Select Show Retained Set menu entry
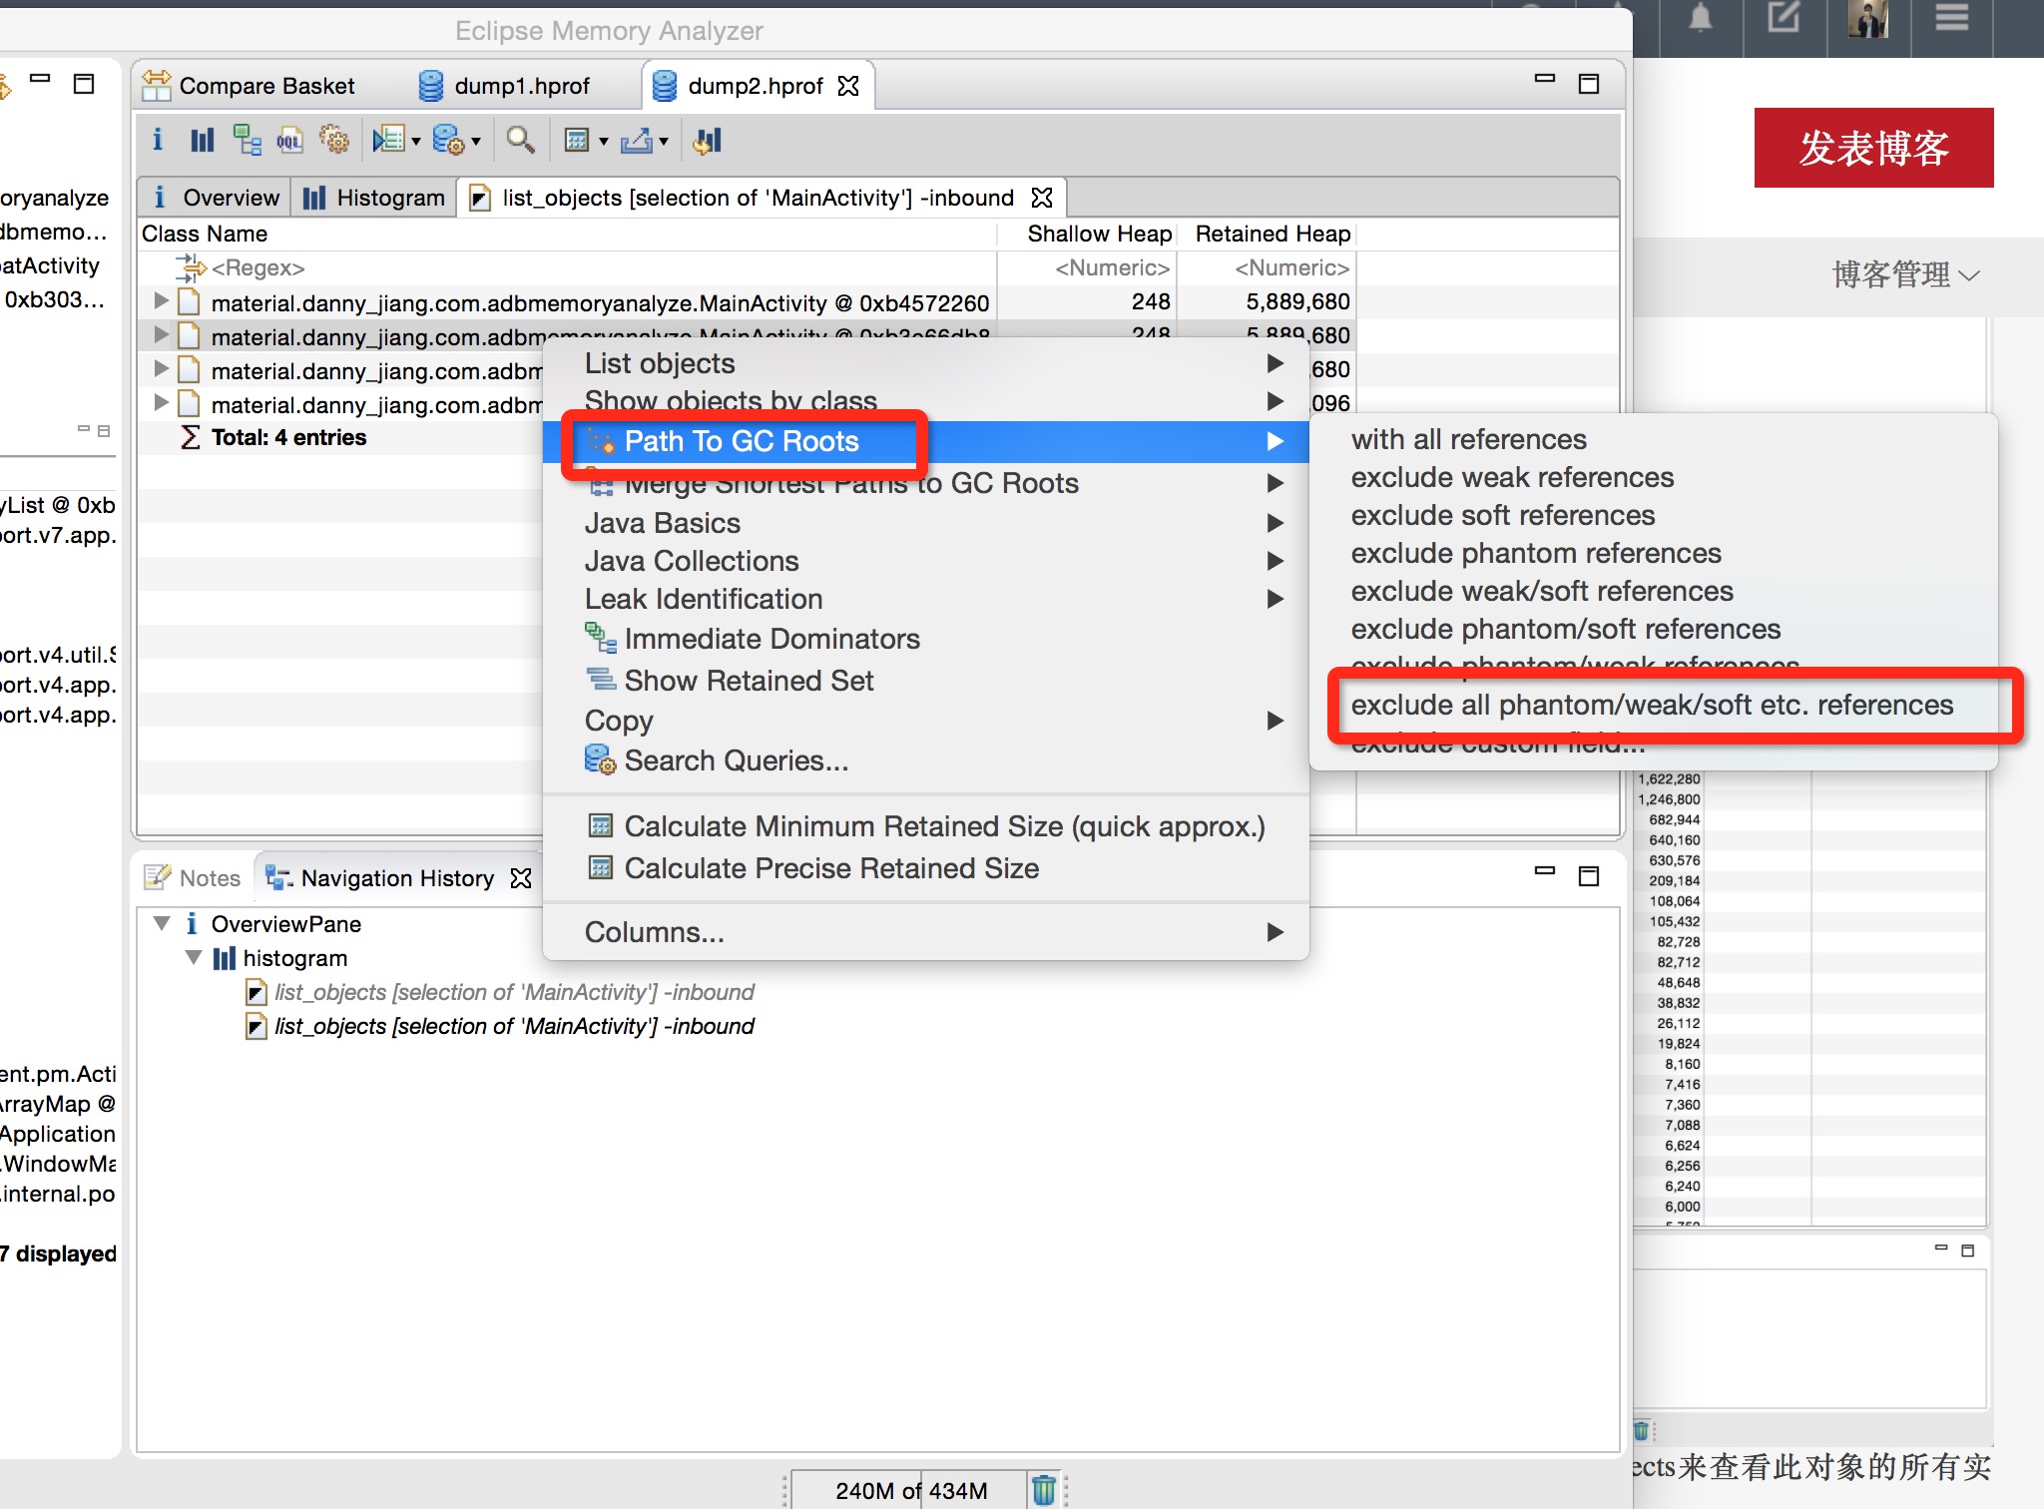 coord(748,681)
